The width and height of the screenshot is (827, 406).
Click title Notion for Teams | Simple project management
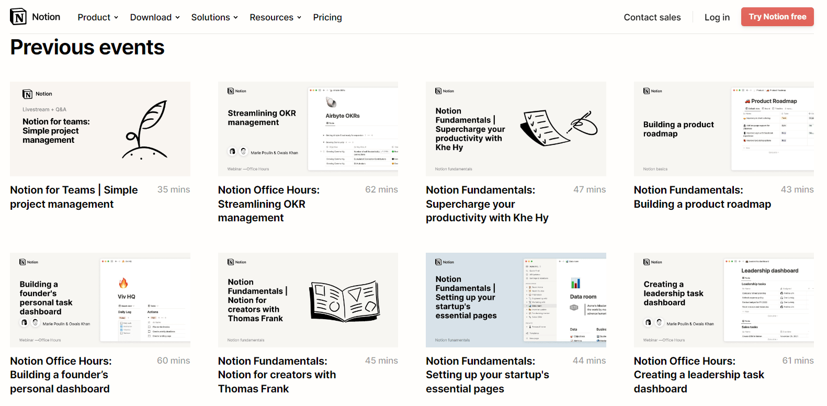(74, 197)
